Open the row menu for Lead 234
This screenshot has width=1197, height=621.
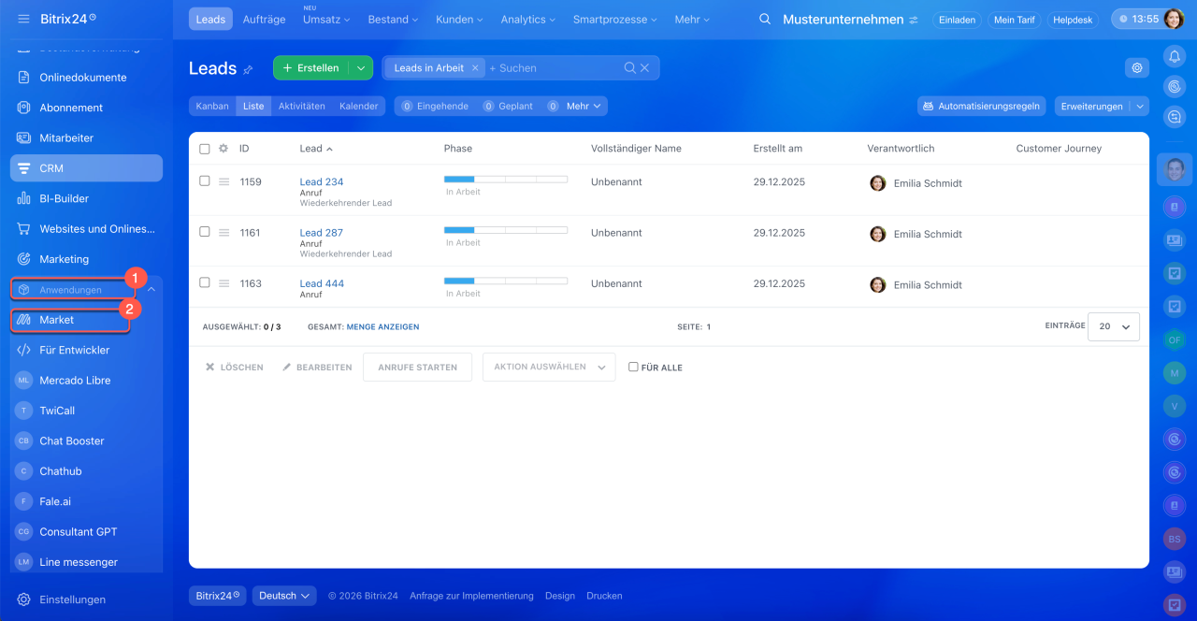coord(224,182)
